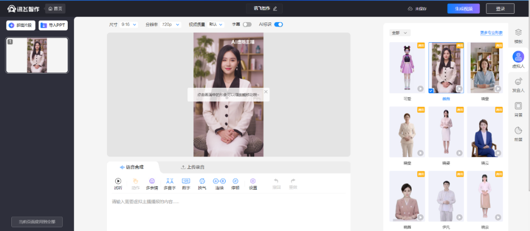
Task: Uncheck the selected avatar's blue checkbox
Action: (x=431, y=90)
